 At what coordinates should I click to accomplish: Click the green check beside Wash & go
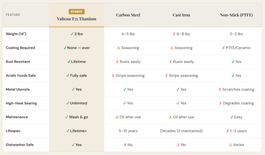click(67, 117)
